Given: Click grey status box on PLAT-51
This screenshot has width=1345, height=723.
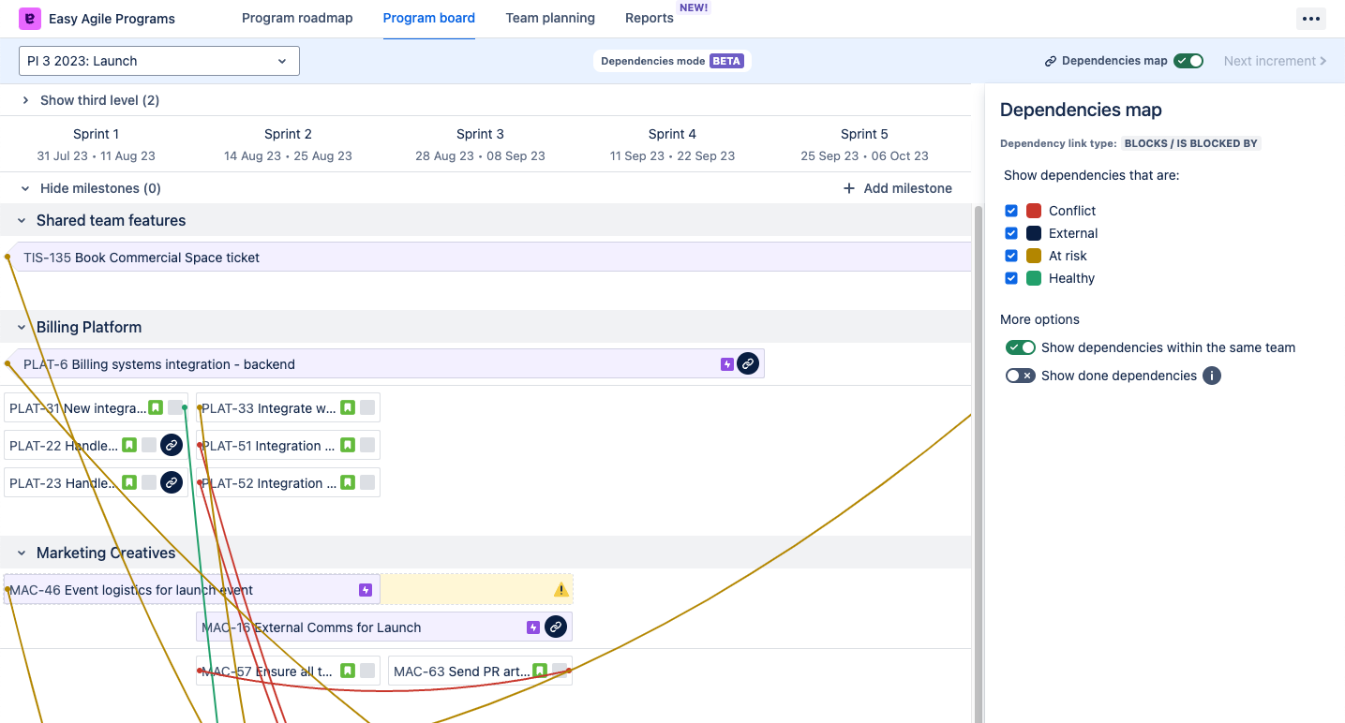Looking at the screenshot, I should click(x=367, y=445).
